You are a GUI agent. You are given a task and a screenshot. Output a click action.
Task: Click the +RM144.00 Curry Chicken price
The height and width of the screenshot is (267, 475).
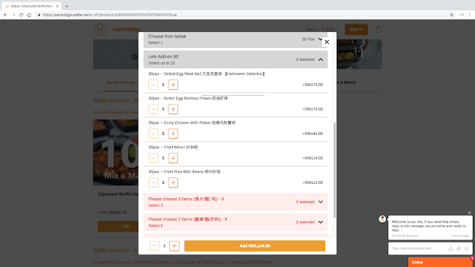[312, 133]
